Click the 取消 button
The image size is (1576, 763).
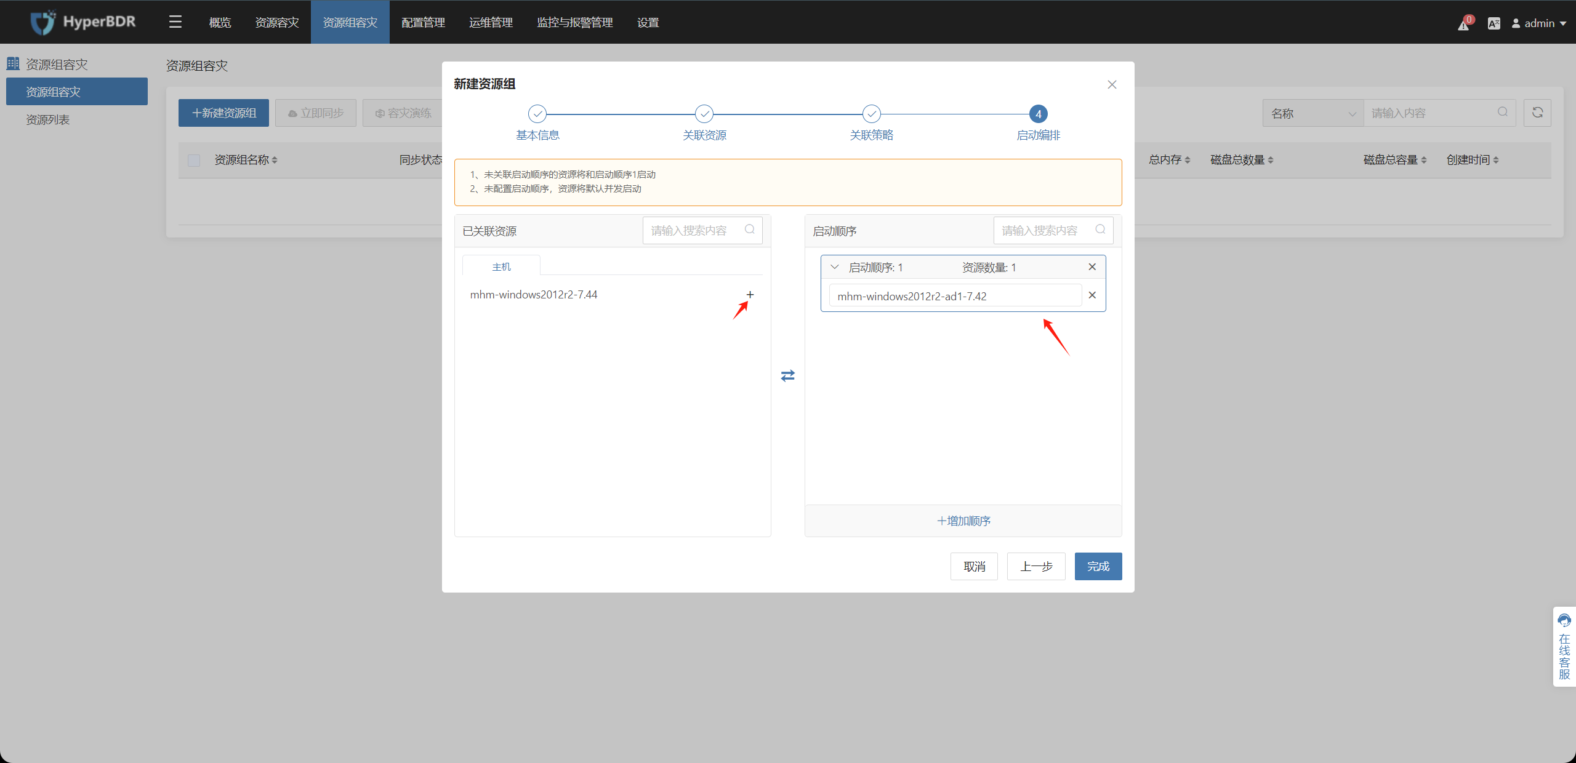coord(974,566)
